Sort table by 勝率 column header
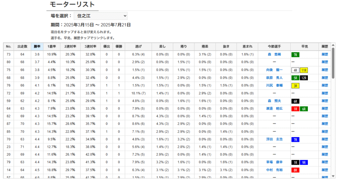 coord(37,46)
